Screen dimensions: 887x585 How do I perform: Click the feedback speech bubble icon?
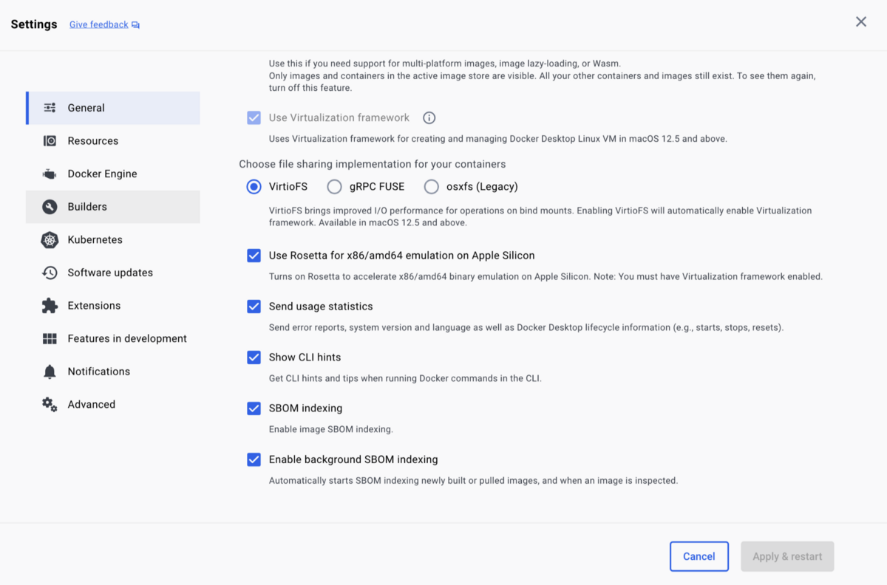(135, 25)
